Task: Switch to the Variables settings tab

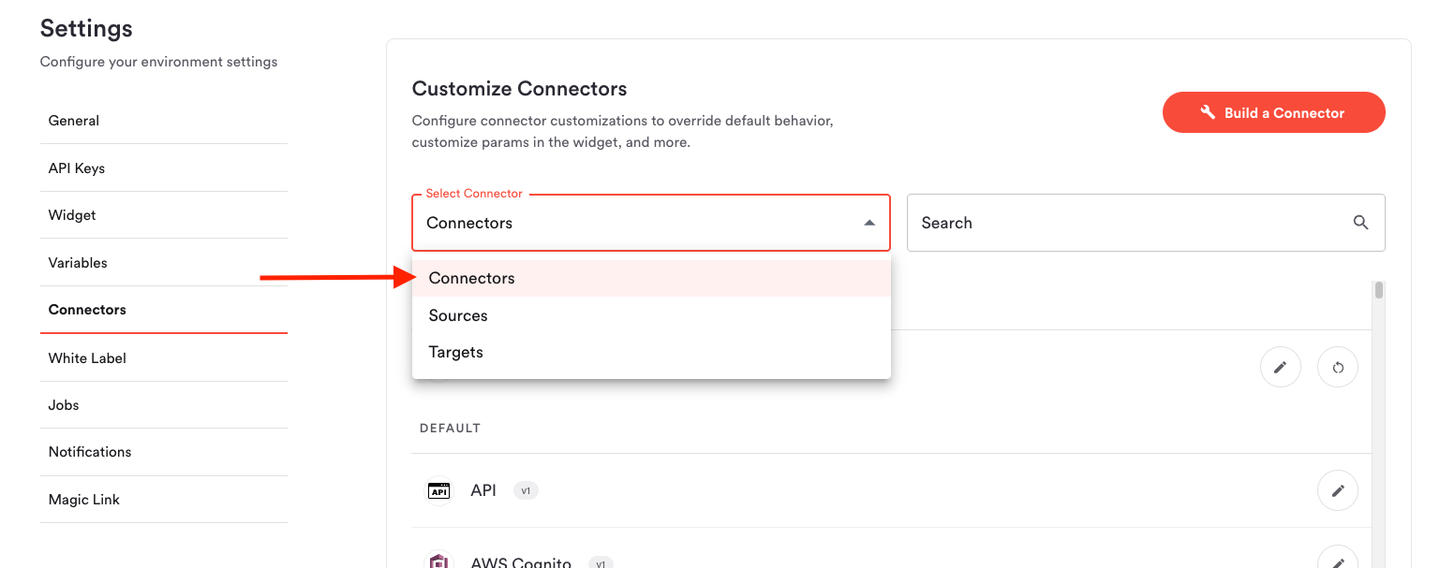Action: click(78, 263)
